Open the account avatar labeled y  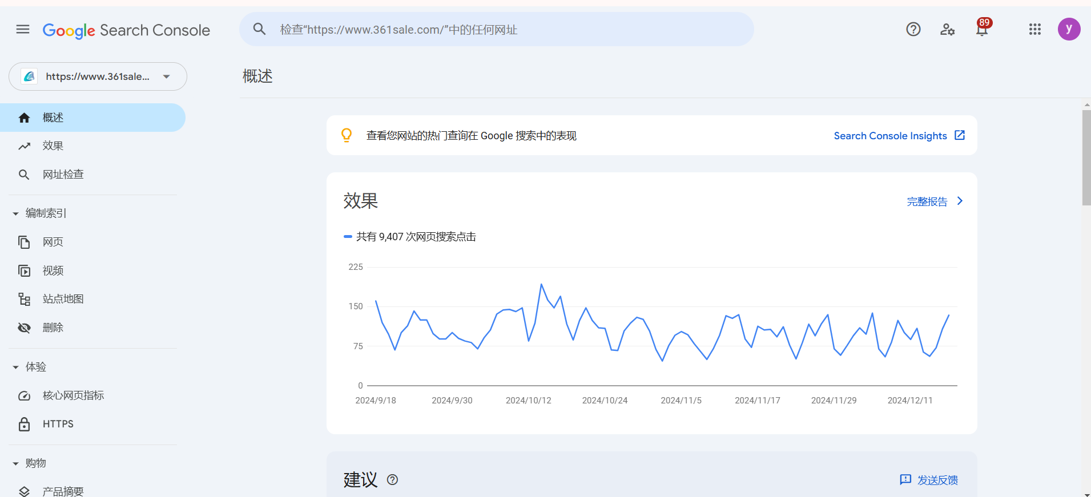click(x=1069, y=29)
